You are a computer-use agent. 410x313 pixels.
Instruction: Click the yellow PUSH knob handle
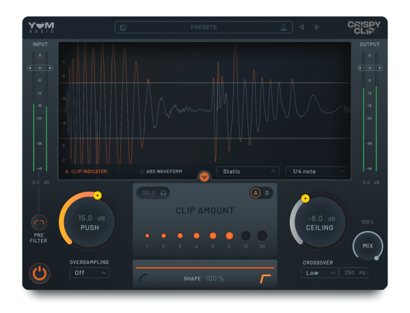click(98, 195)
